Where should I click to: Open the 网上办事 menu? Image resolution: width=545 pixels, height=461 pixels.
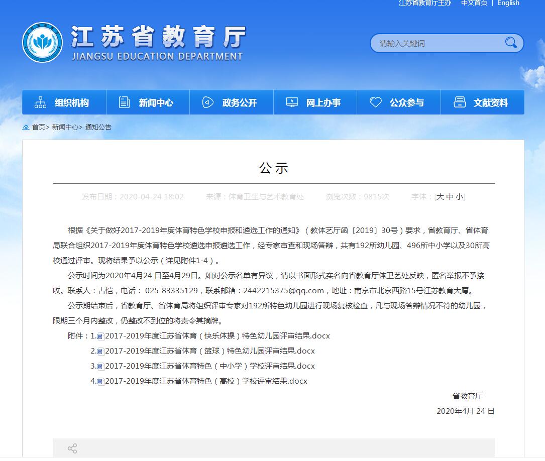(315, 102)
